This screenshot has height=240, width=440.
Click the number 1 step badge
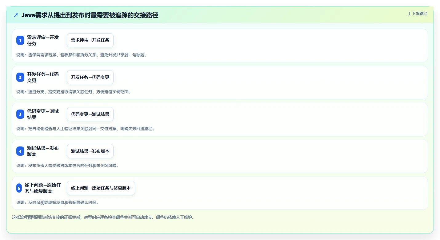click(20, 40)
